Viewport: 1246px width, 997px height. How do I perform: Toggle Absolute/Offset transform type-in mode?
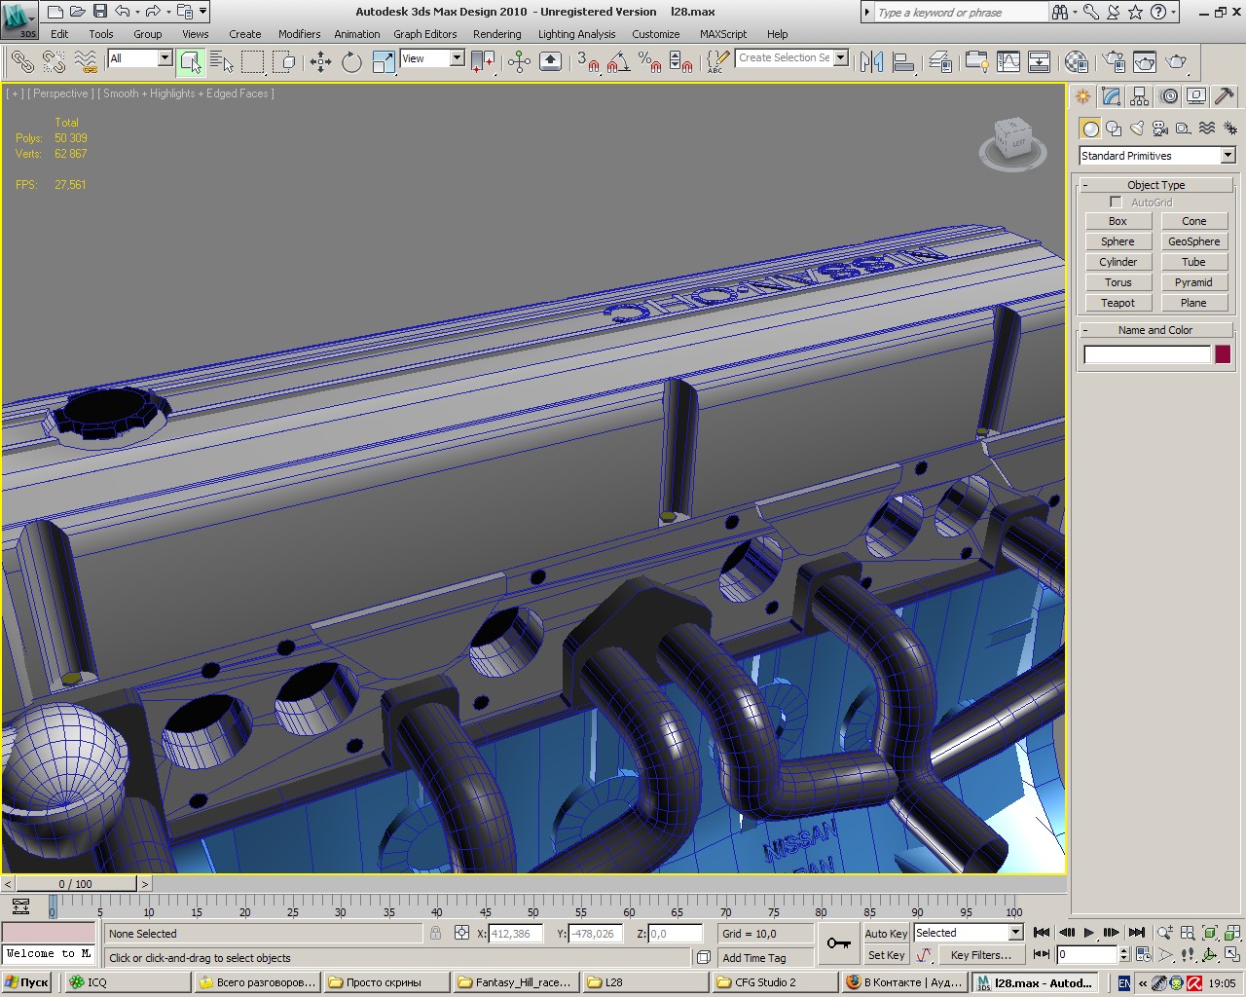coord(461,933)
